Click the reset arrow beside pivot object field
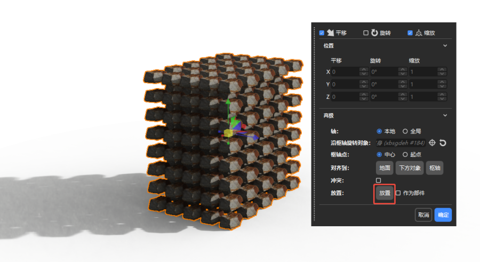Screen dimensions: 480x262 [442, 142]
